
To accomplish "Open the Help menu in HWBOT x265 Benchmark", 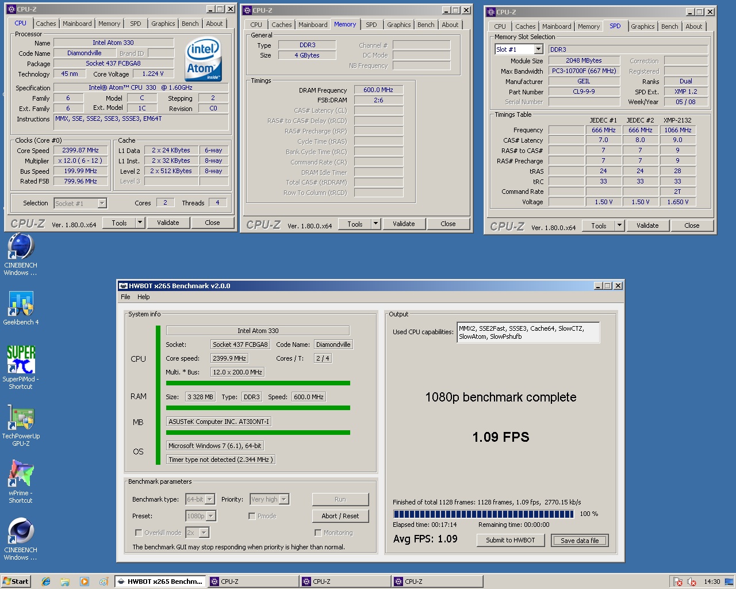I will click(x=144, y=297).
